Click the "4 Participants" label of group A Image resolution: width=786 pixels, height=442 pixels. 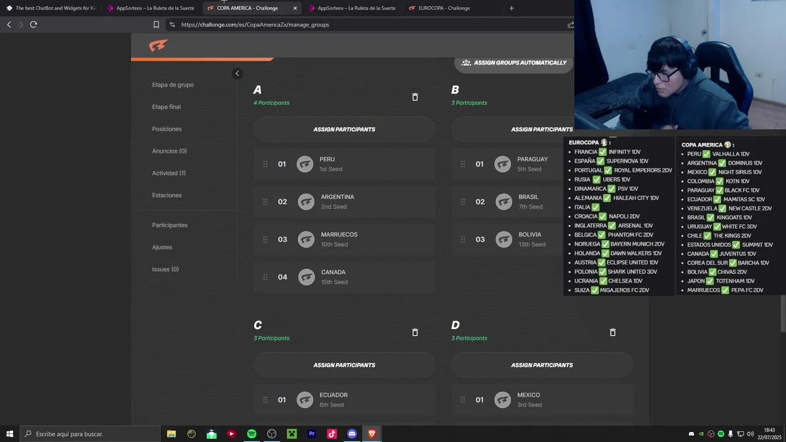(x=271, y=103)
